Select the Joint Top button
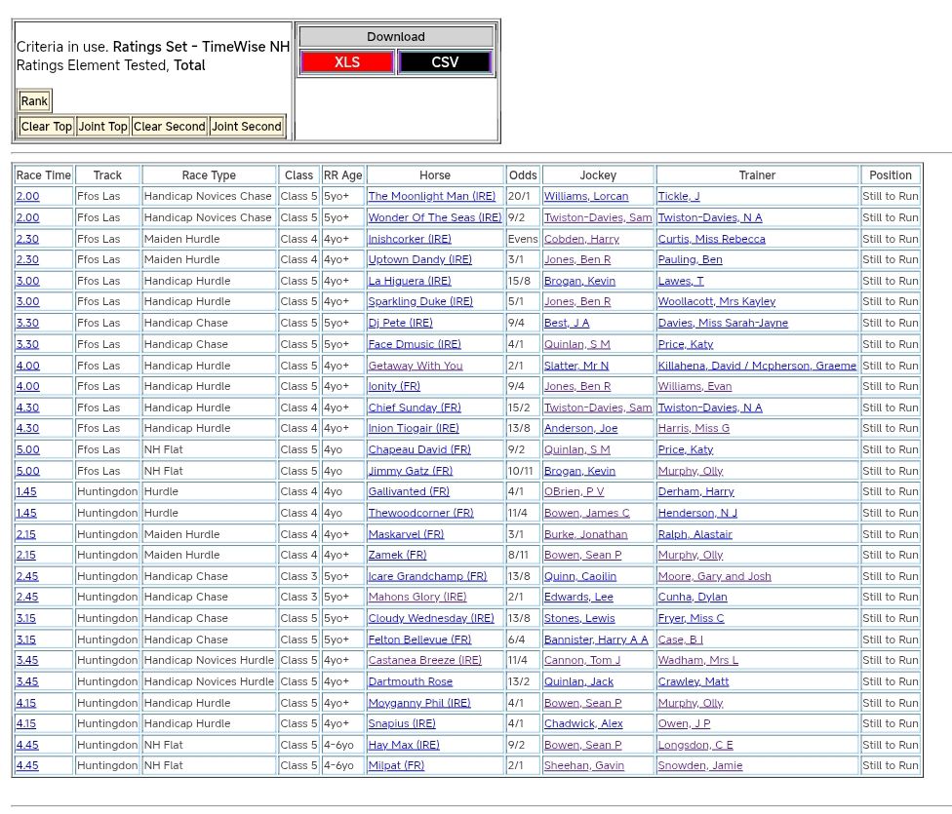This screenshot has height=814, width=952. tap(103, 127)
